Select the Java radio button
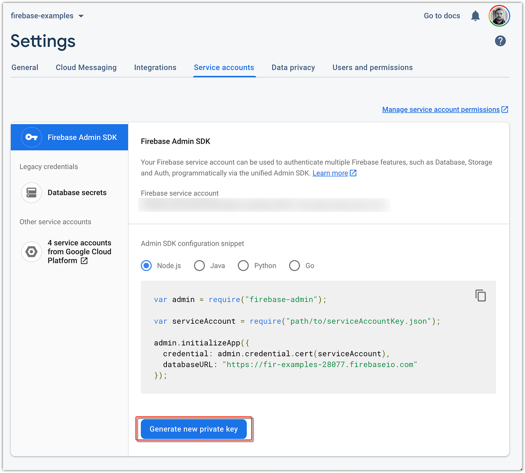The image size is (525, 473). [x=199, y=266]
